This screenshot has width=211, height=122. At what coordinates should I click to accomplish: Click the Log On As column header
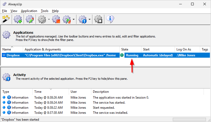tap(187, 49)
